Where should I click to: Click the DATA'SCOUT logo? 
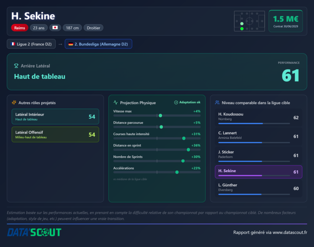click(x=34, y=232)
